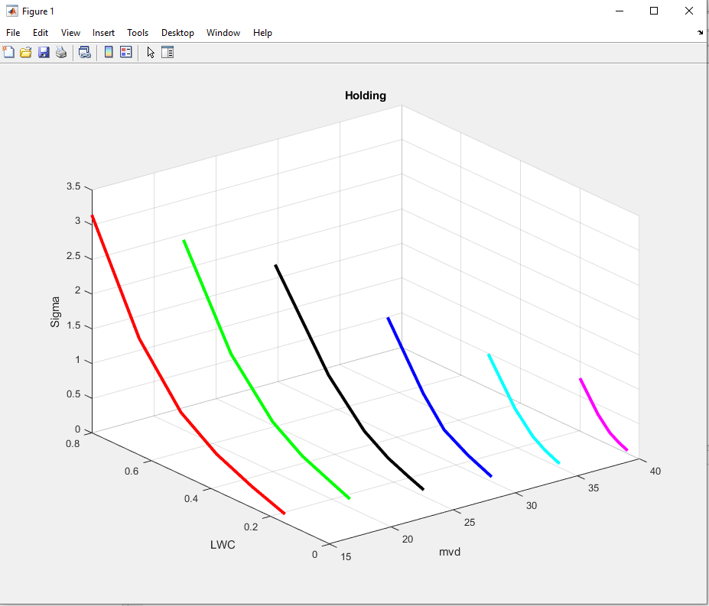This screenshot has width=709, height=606.
Task: Enable Edit Plot arrow mode
Action: (151, 52)
